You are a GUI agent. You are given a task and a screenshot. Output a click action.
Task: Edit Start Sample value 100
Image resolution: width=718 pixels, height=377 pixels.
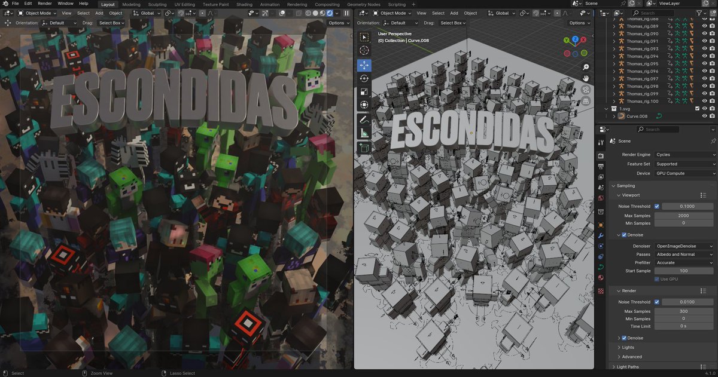point(683,271)
